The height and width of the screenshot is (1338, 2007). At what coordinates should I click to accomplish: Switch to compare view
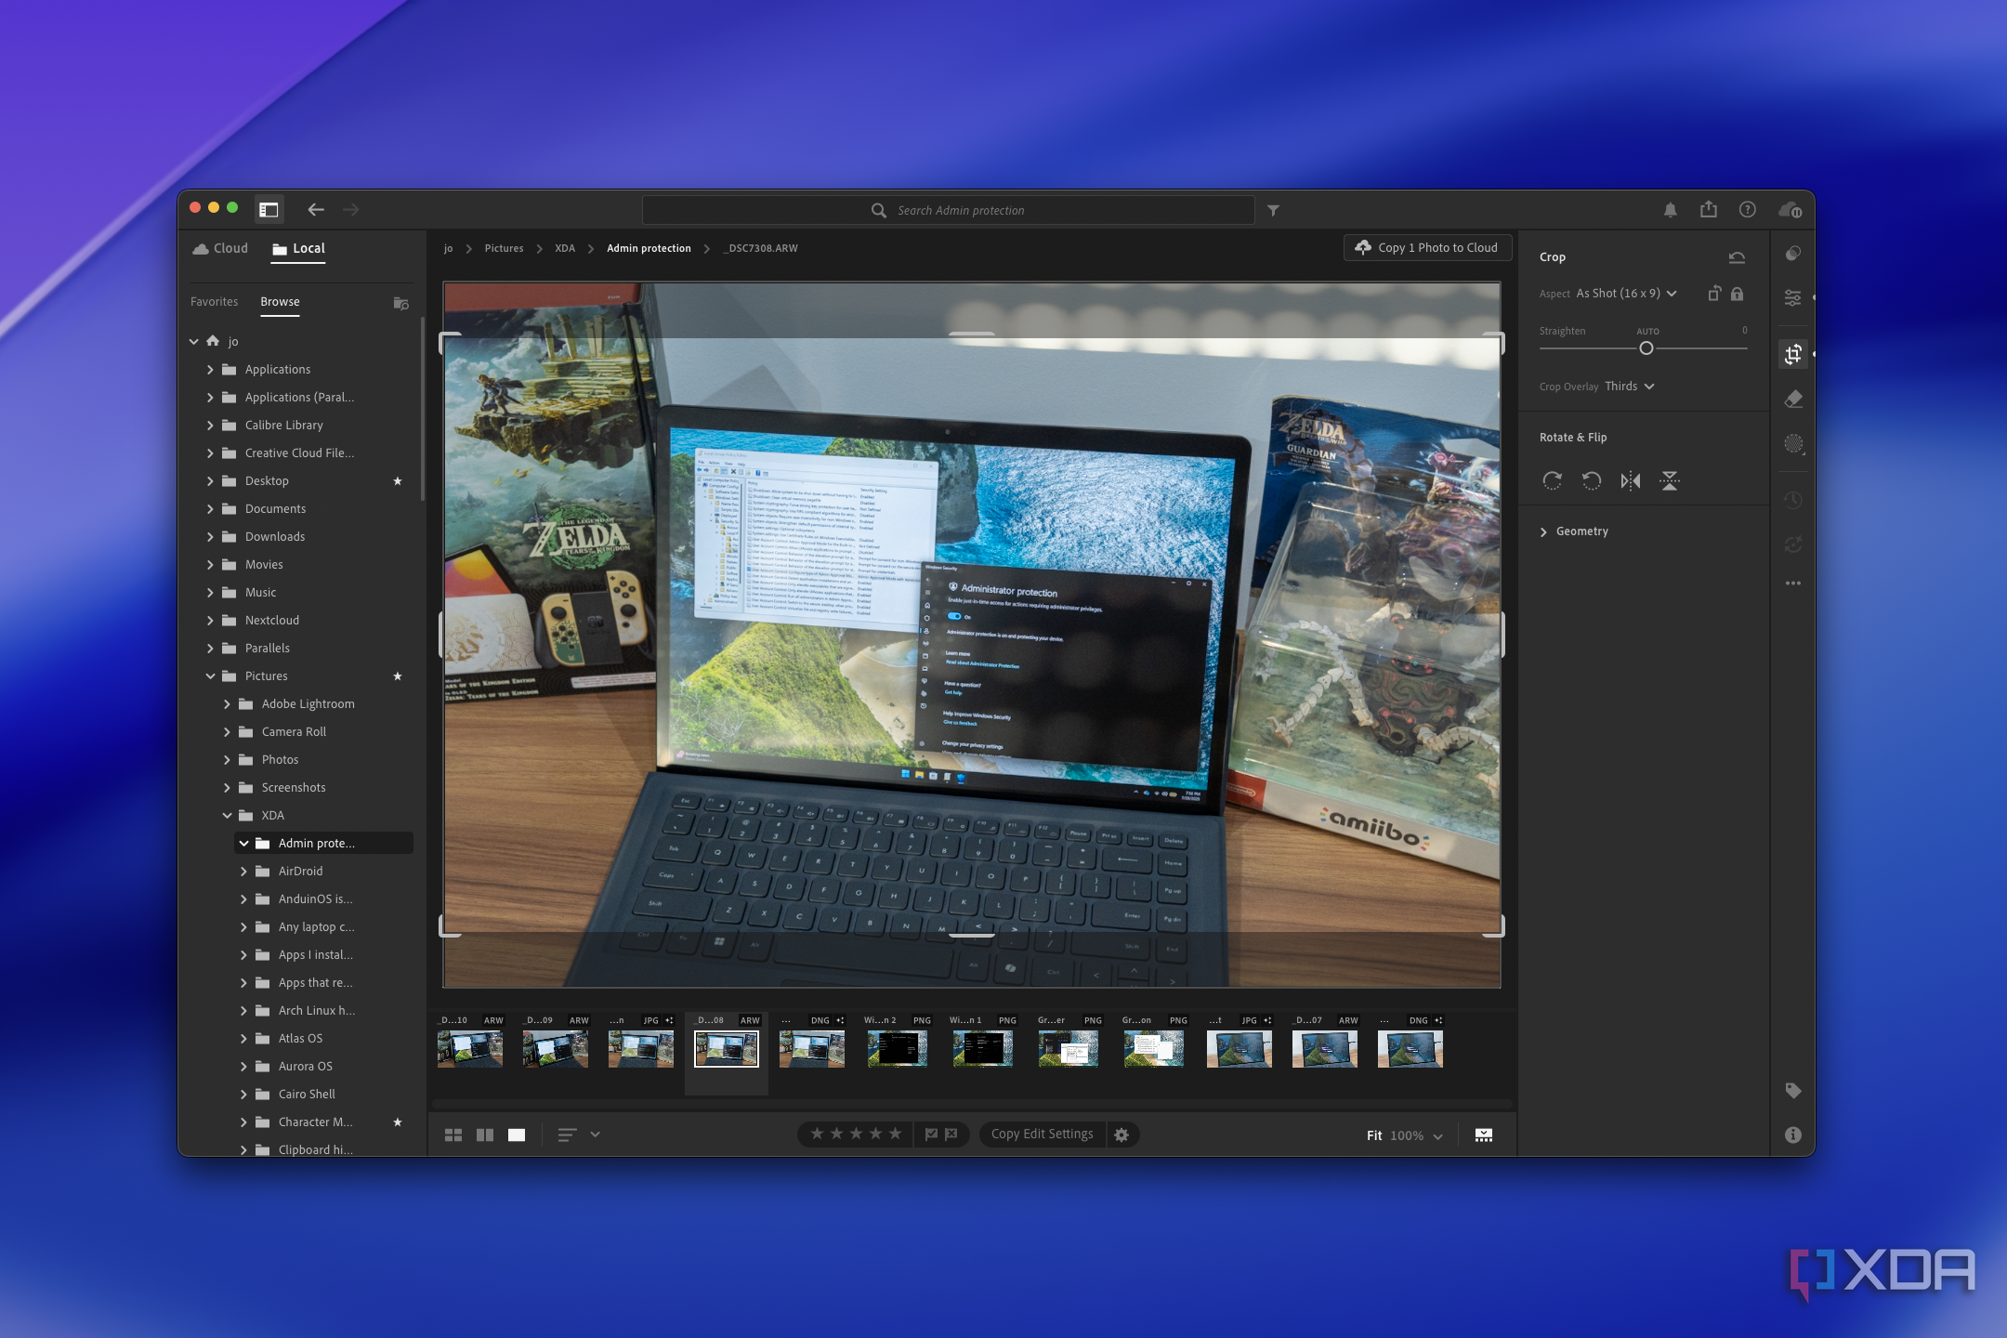tap(485, 1135)
